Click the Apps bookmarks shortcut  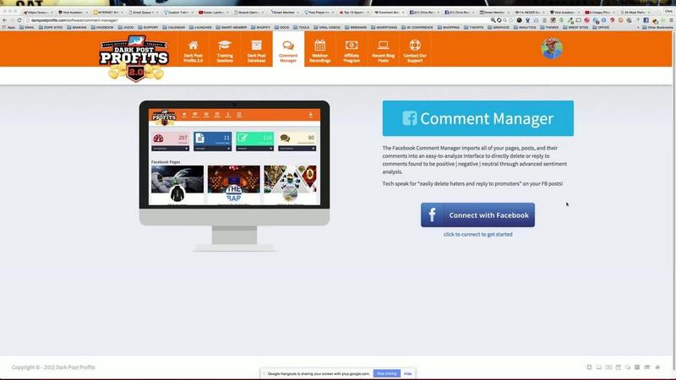[x=8, y=28]
